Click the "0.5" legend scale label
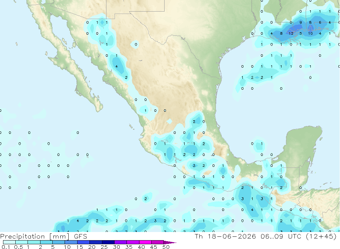The height and width of the screenshot is (249, 340). tap(18, 247)
